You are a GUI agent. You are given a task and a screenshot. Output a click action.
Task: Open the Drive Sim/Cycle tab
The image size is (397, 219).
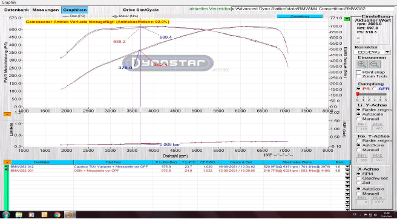click(x=141, y=10)
